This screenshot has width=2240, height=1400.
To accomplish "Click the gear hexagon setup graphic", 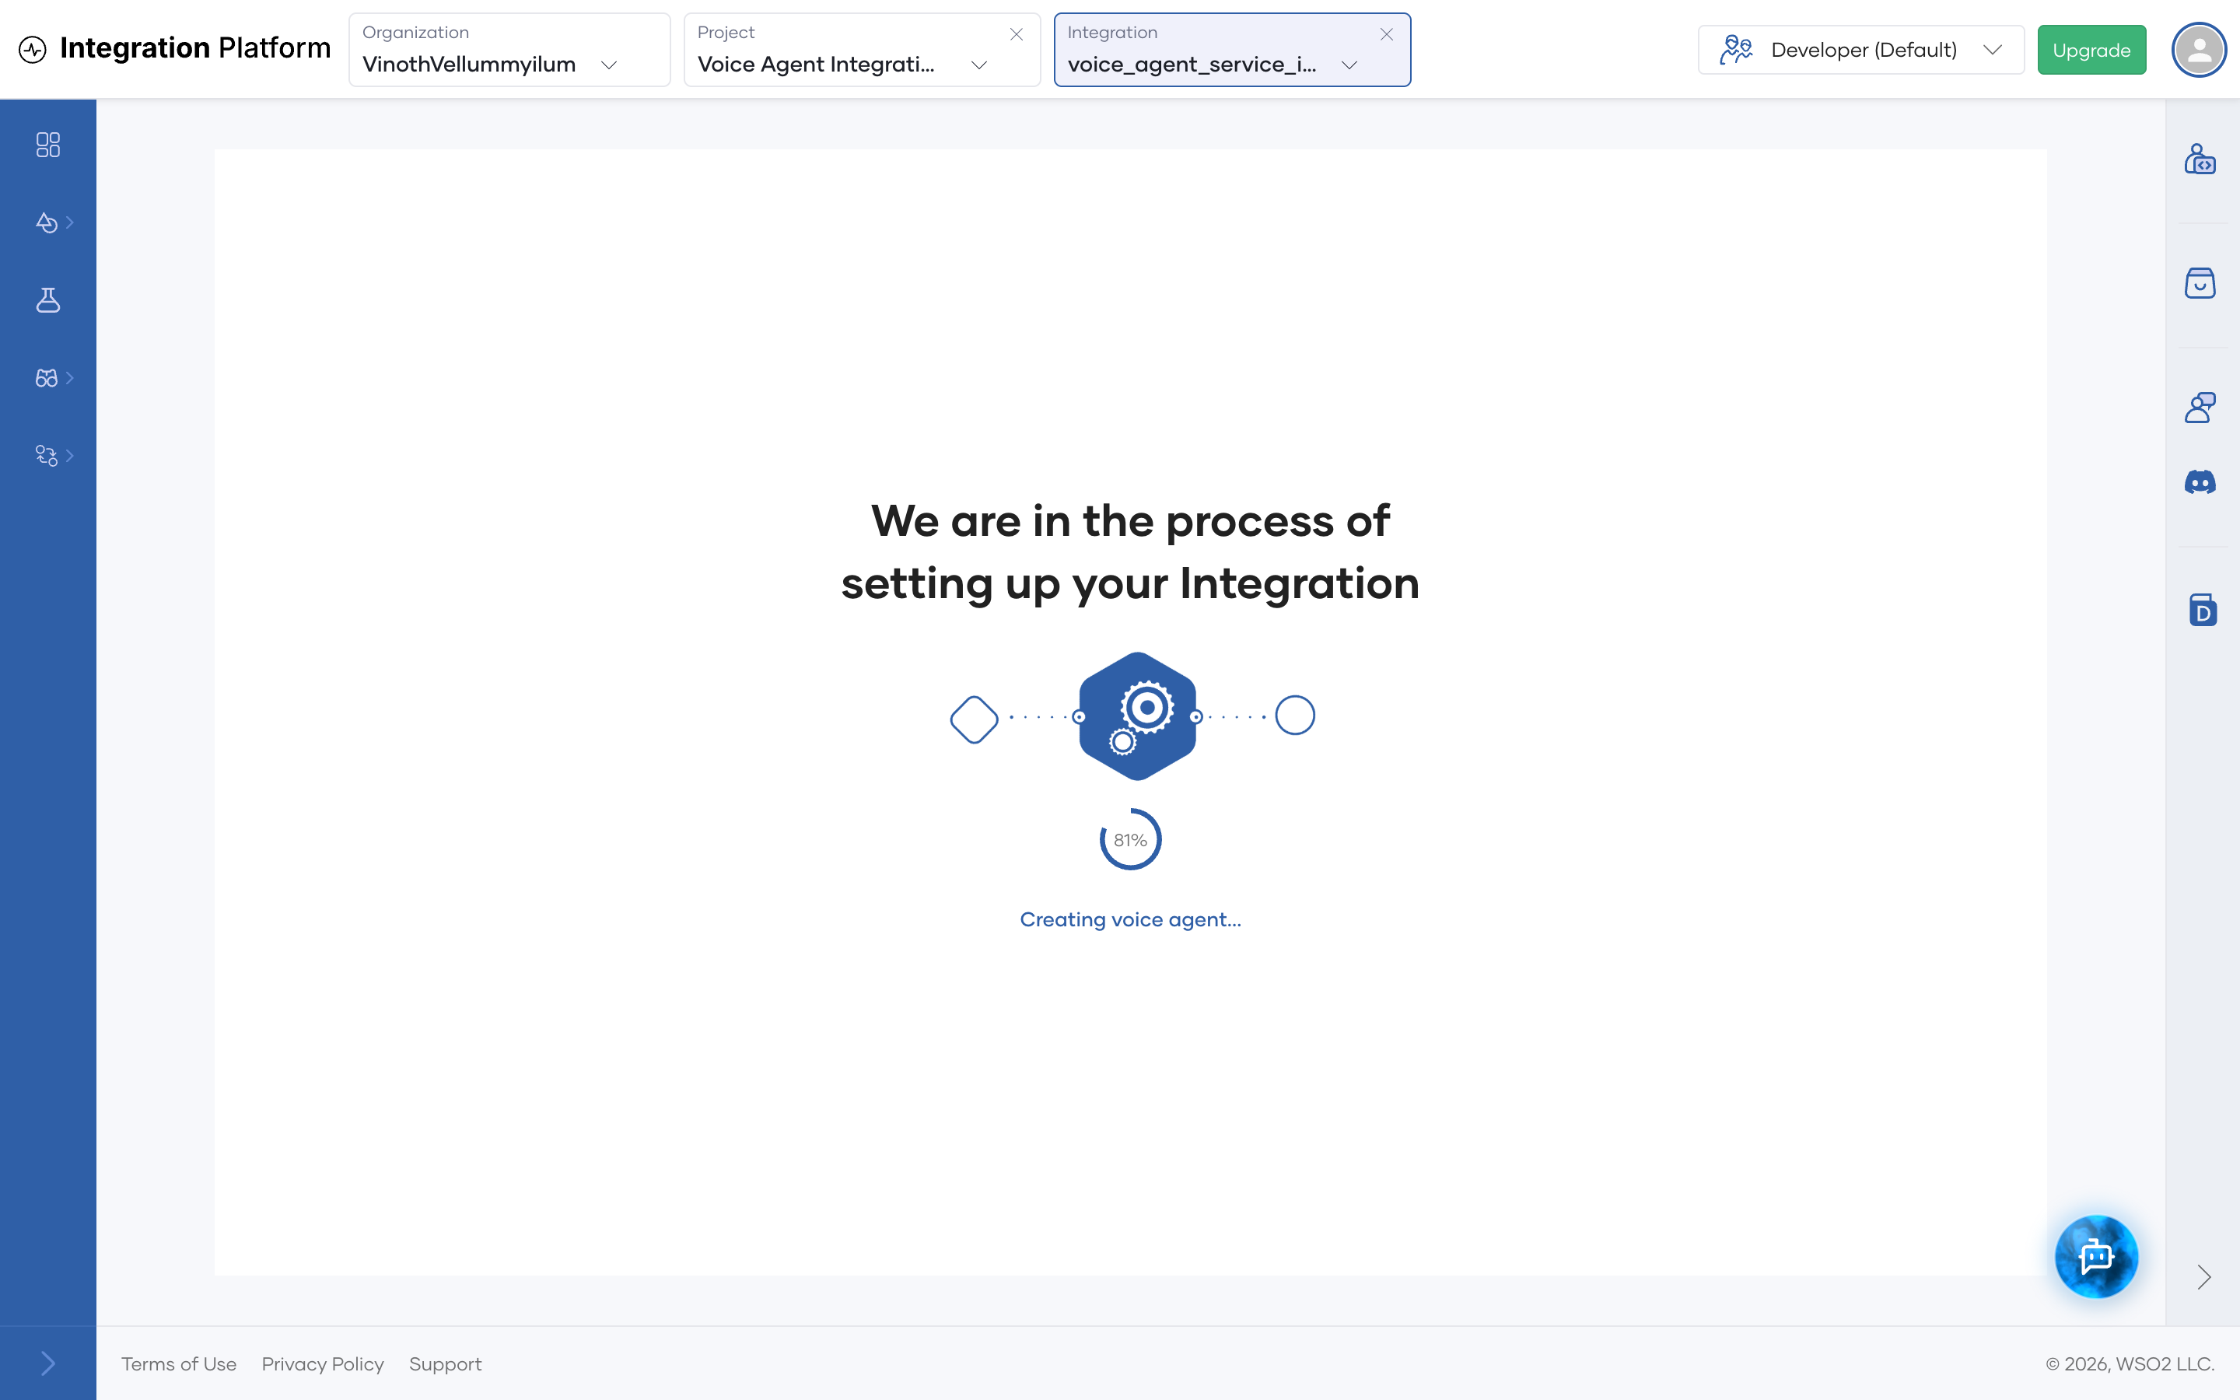I will tap(1138, 716).
